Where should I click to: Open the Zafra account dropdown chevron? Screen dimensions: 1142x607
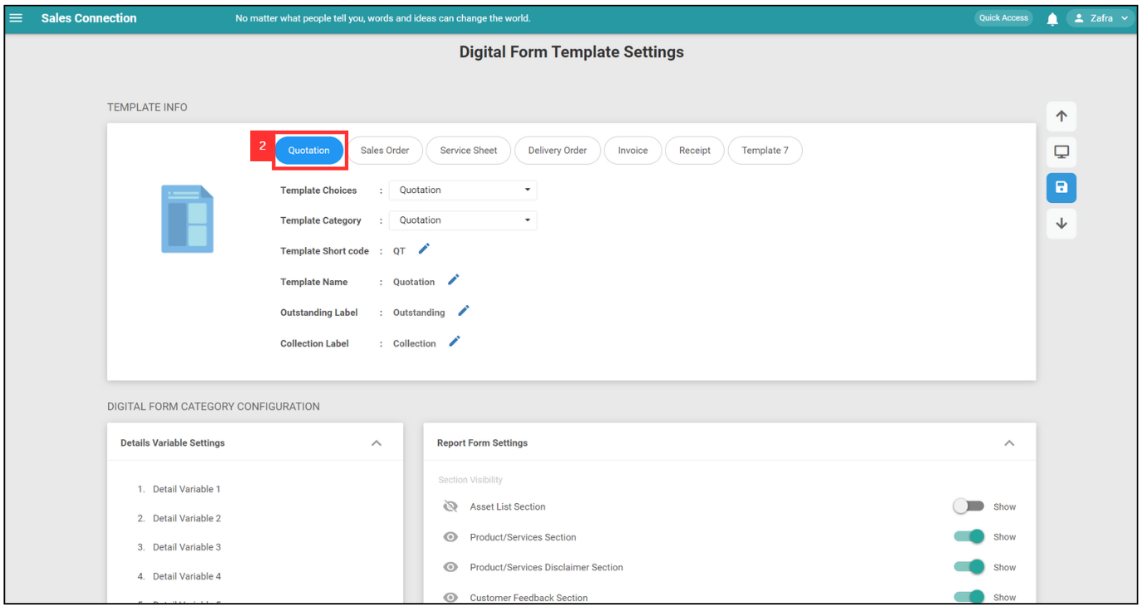pos(1125,18)
